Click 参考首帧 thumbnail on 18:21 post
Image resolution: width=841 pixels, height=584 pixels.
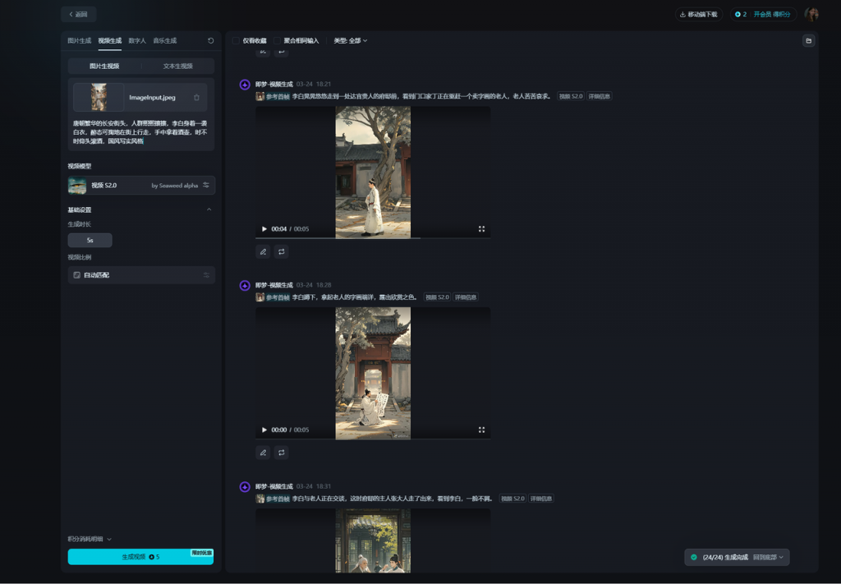[x=260, y=97]
